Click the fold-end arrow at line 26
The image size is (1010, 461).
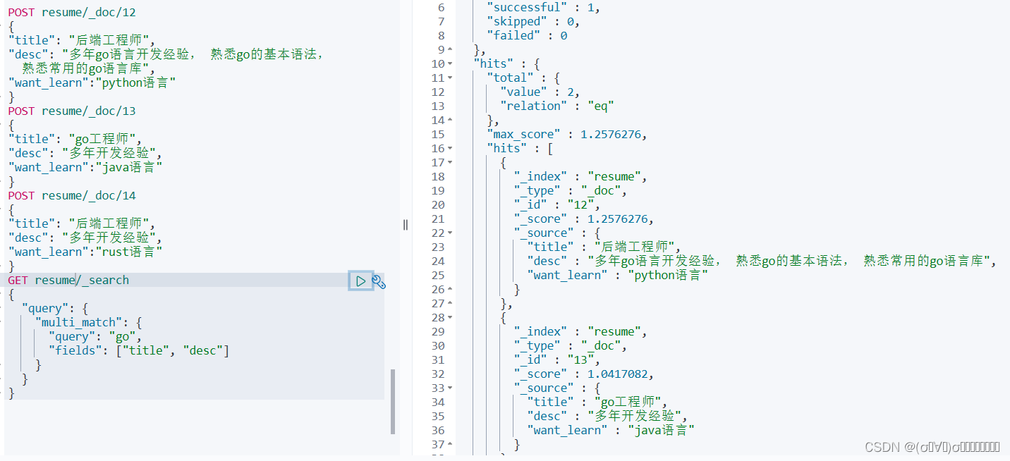pos(451,290)
